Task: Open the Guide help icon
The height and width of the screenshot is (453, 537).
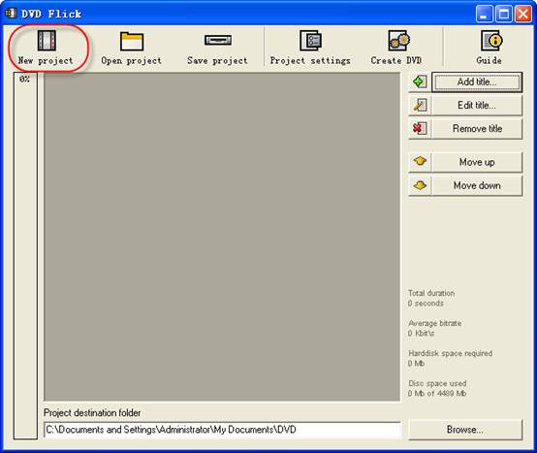Action: (491, 41)
